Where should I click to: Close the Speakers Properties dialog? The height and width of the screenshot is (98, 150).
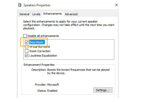coord(116,5)
